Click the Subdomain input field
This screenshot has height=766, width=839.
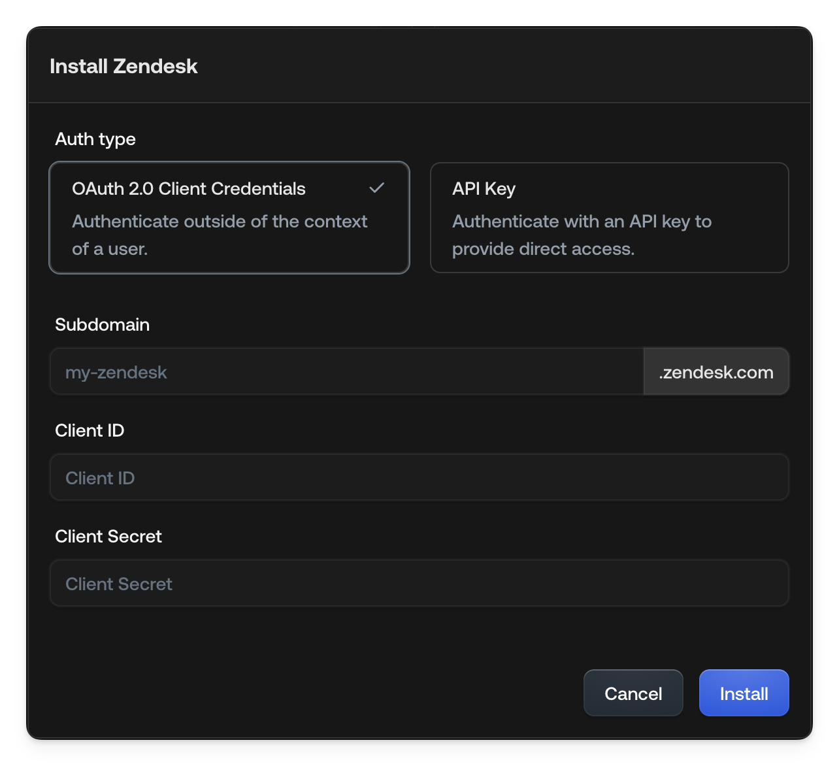[x=346, y=371]
